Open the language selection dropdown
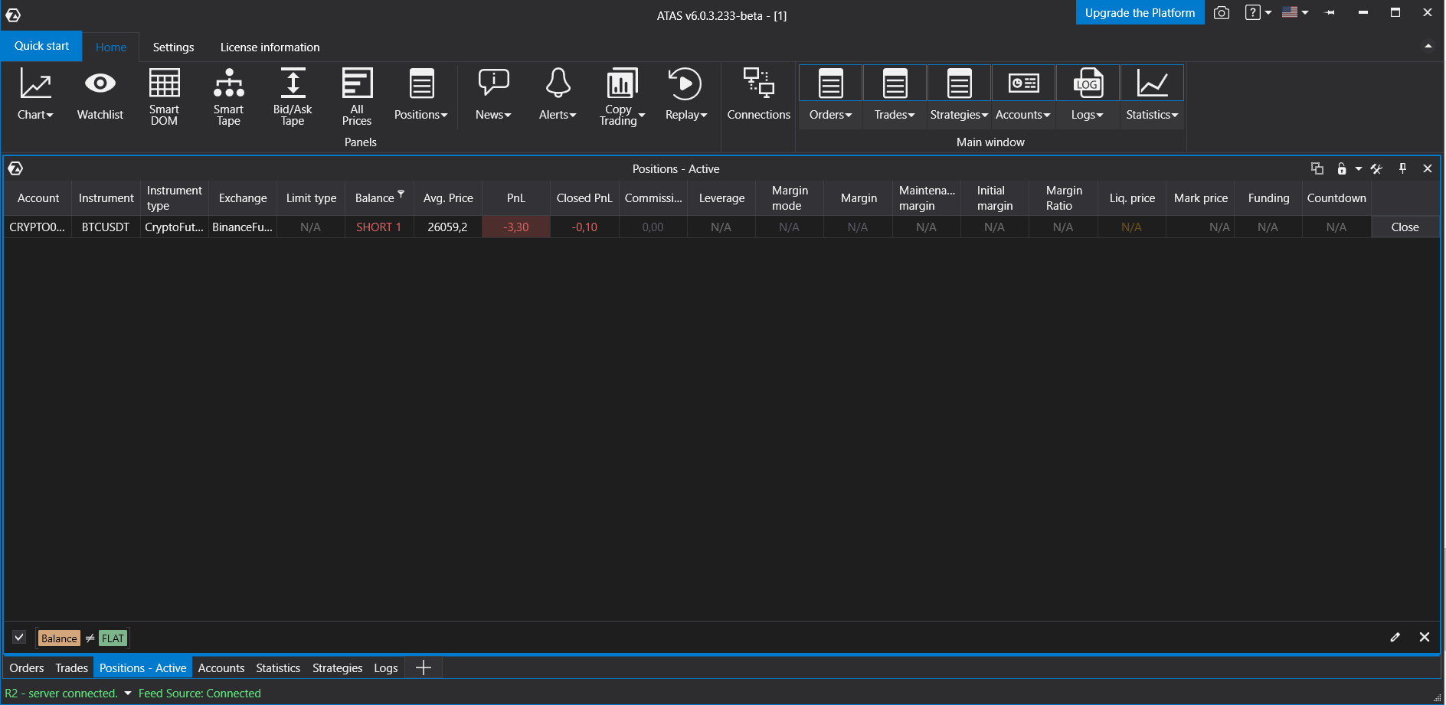This screenshot has height=705, width=1446. coord(1294,12)
